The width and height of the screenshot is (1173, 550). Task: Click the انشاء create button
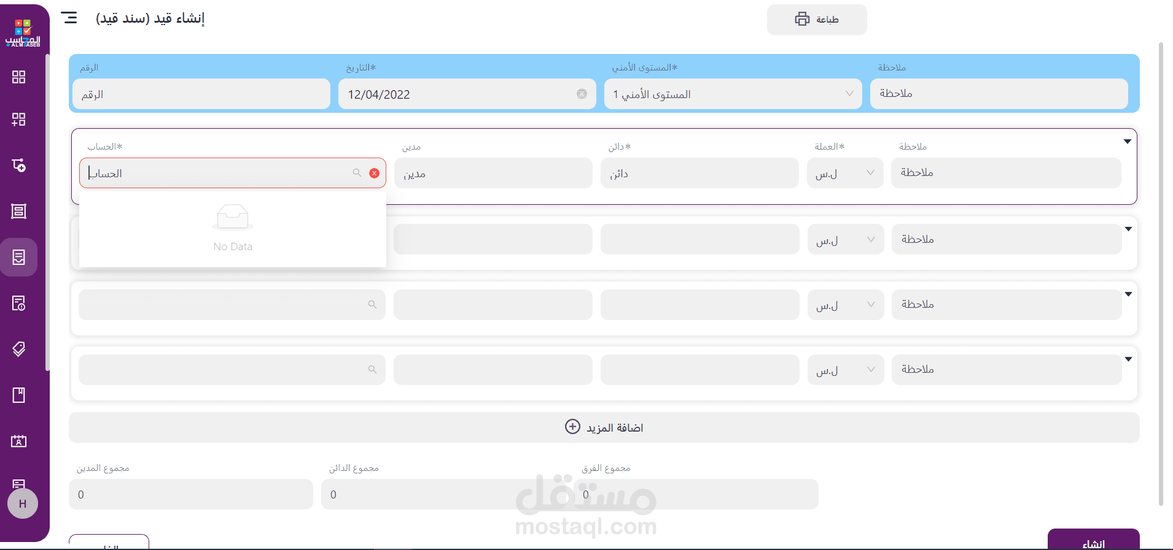coord(1094,540)
